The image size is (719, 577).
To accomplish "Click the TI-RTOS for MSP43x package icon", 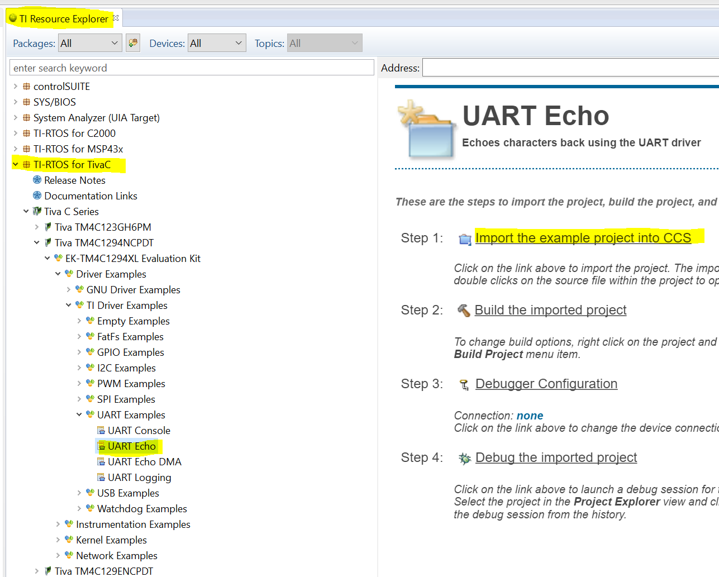I will pos(26,149).
